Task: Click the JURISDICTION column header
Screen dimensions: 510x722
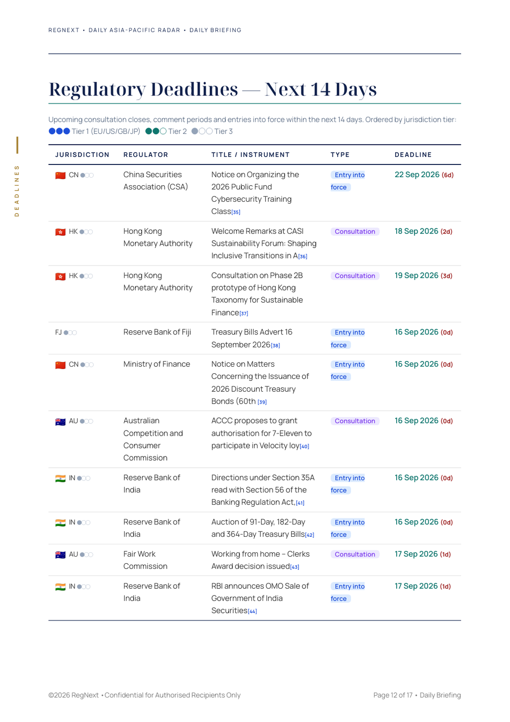Action: pos(82,155)
